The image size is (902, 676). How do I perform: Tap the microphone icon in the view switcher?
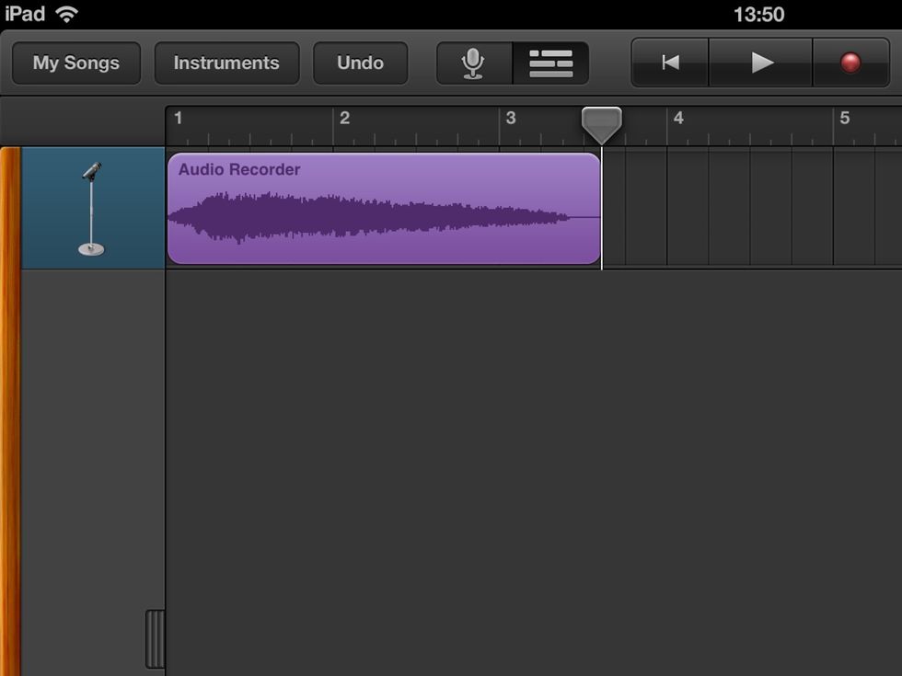pyautogui.click(x=472, y=63)
